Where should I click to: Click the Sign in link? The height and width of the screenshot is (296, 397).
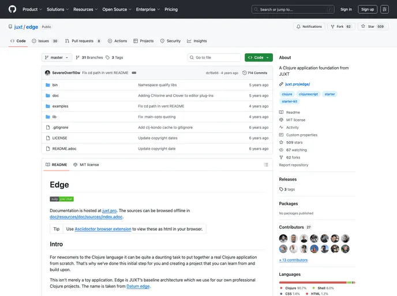pos(346,9)
